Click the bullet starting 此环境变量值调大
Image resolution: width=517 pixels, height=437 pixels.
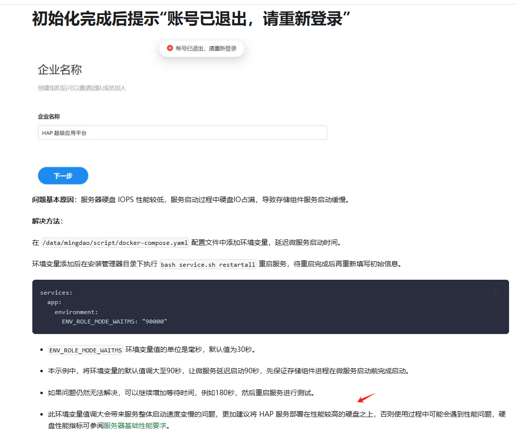(x=277, y=420)
